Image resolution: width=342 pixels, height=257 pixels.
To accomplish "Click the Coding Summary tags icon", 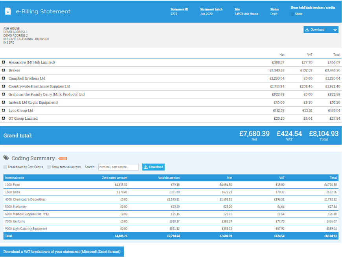I will tap(6, 158).
